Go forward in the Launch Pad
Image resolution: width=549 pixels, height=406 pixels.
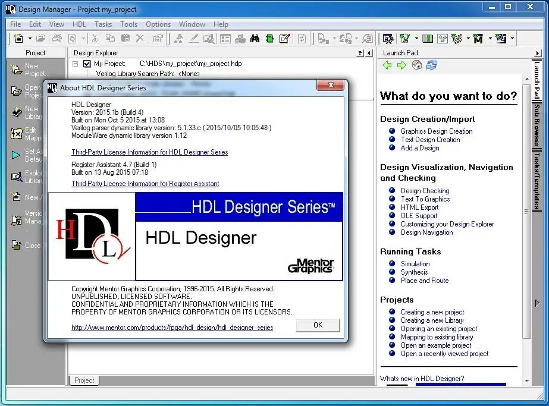point(401,65)
